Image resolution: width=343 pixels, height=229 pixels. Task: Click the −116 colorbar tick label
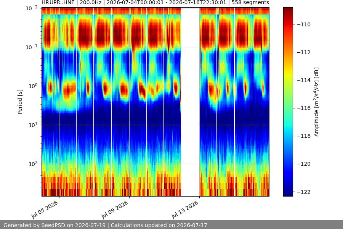pos(304,108)
